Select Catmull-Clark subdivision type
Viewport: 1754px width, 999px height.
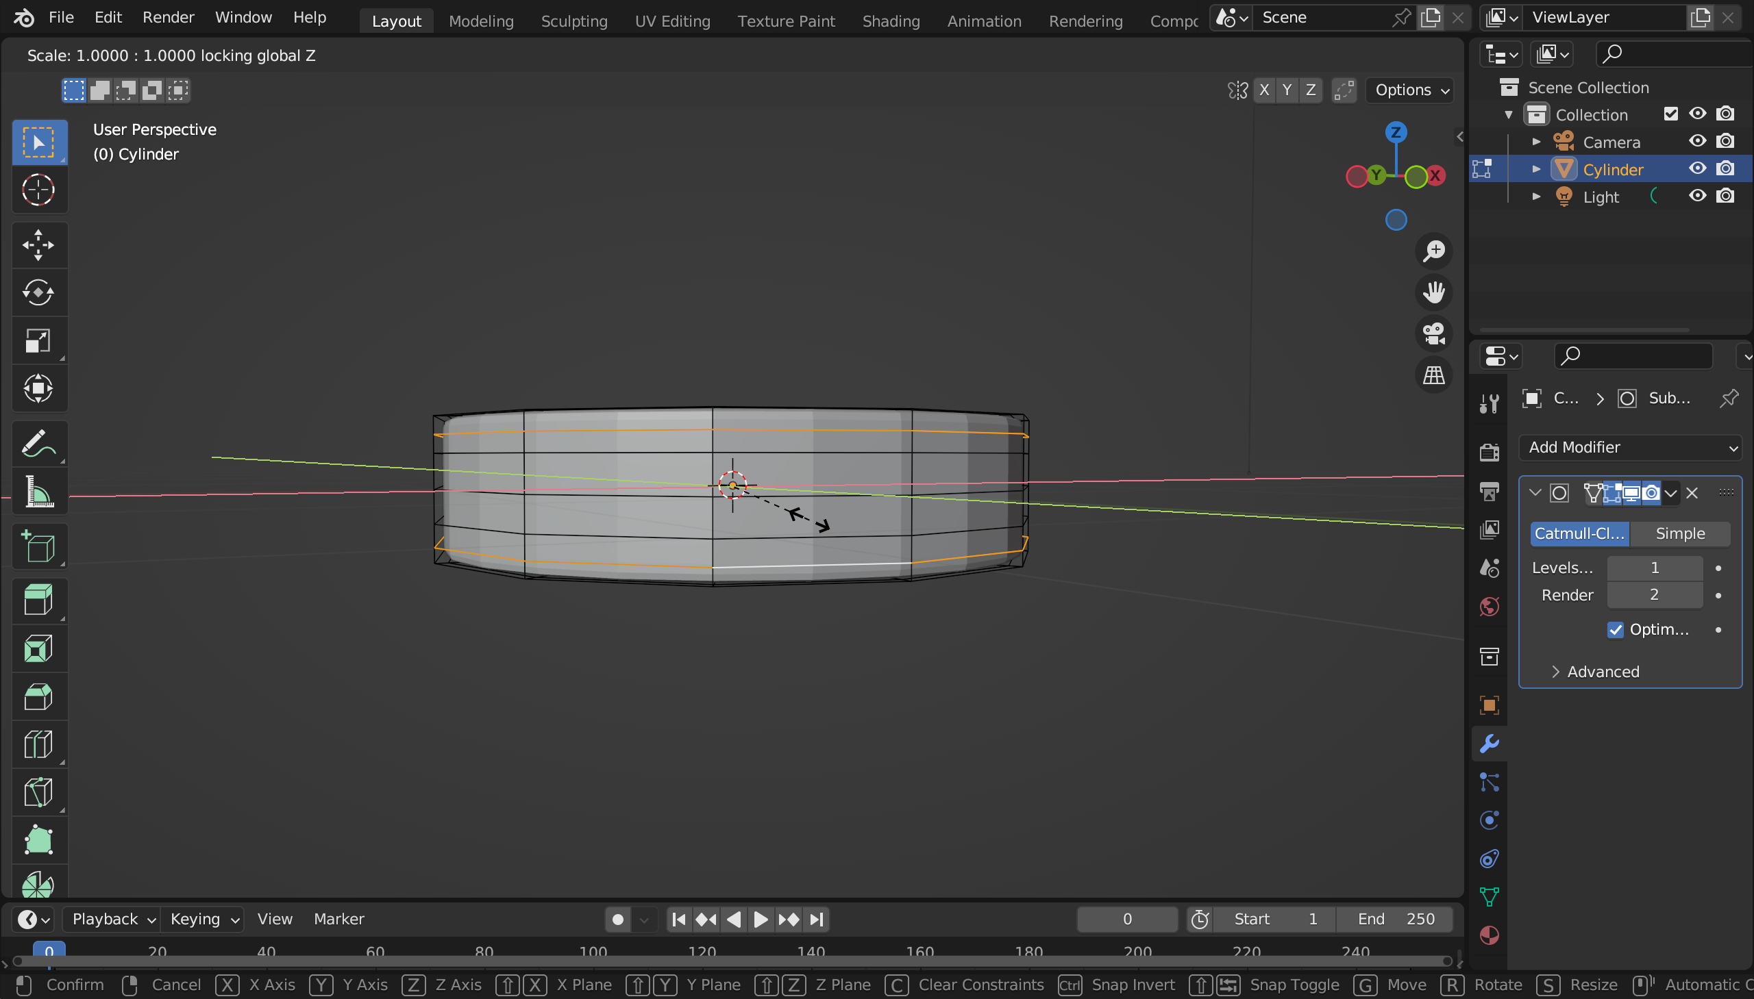(x=1580, y=534)
